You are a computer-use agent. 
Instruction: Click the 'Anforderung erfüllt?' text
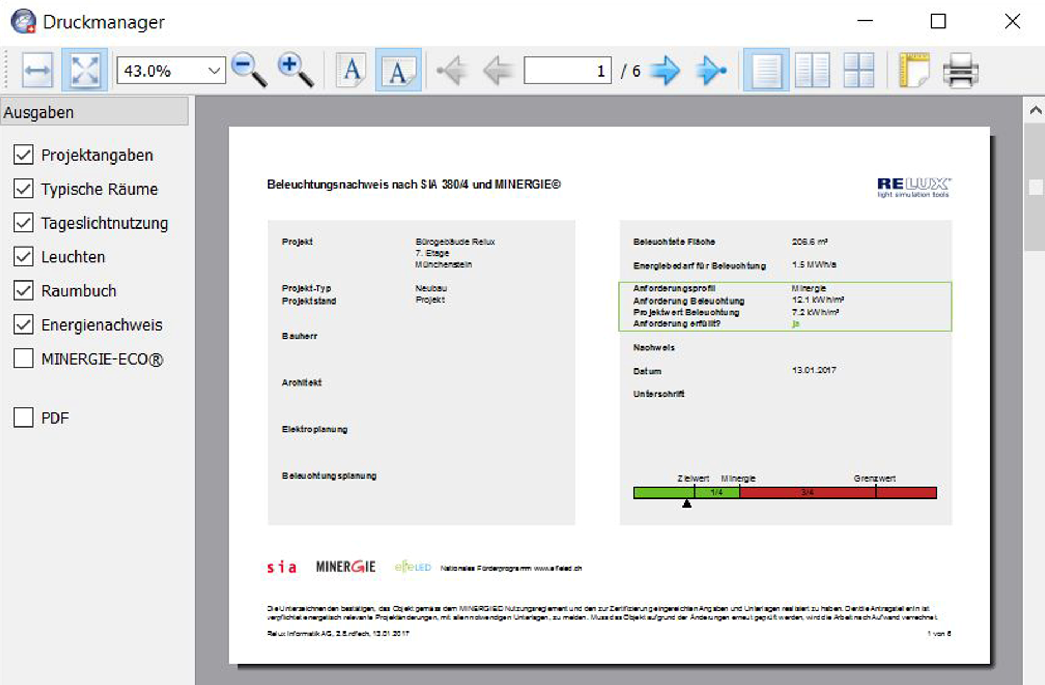(676, 324)
